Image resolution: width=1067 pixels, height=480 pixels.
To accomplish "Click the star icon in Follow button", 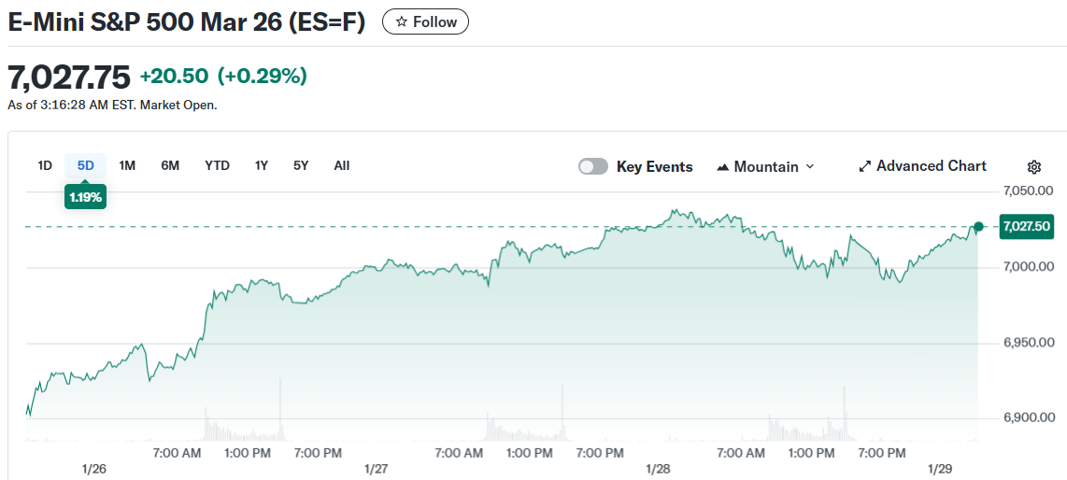I will point(402,21).
